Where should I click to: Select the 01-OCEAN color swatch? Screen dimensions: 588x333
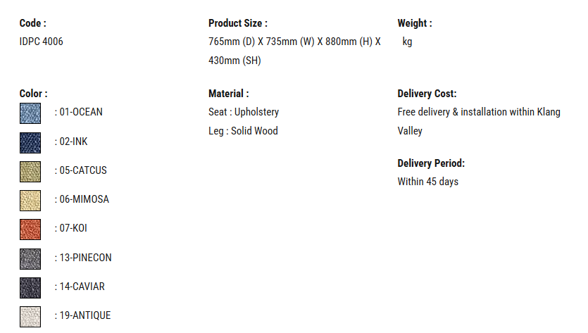(30, 113)
